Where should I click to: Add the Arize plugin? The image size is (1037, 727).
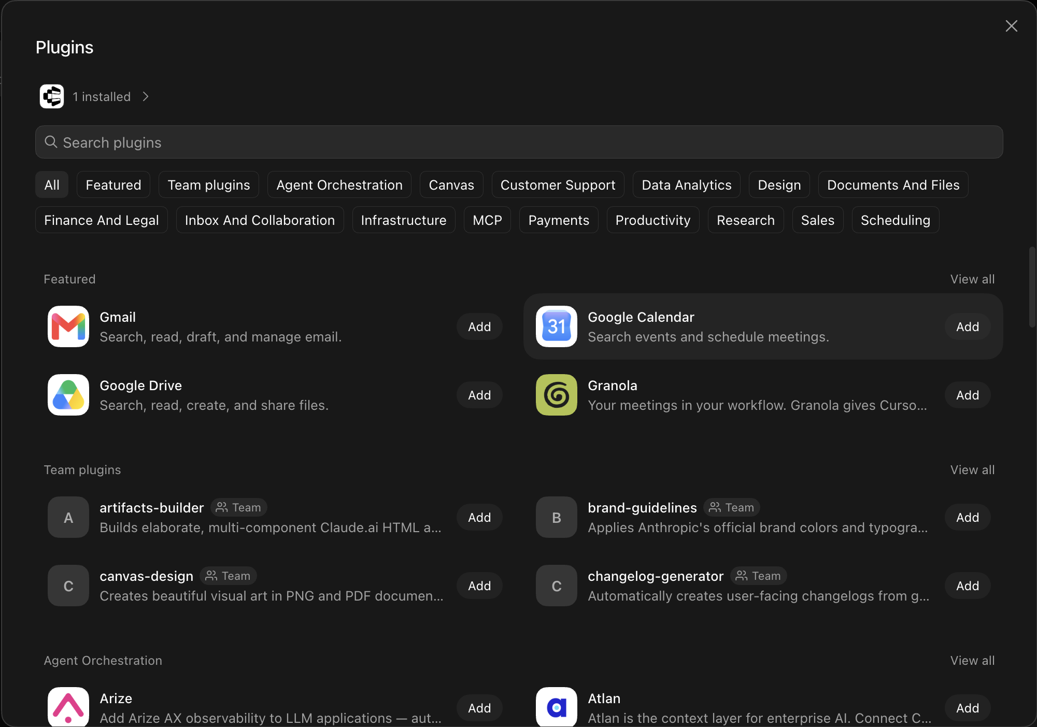(x=479, y=708)
